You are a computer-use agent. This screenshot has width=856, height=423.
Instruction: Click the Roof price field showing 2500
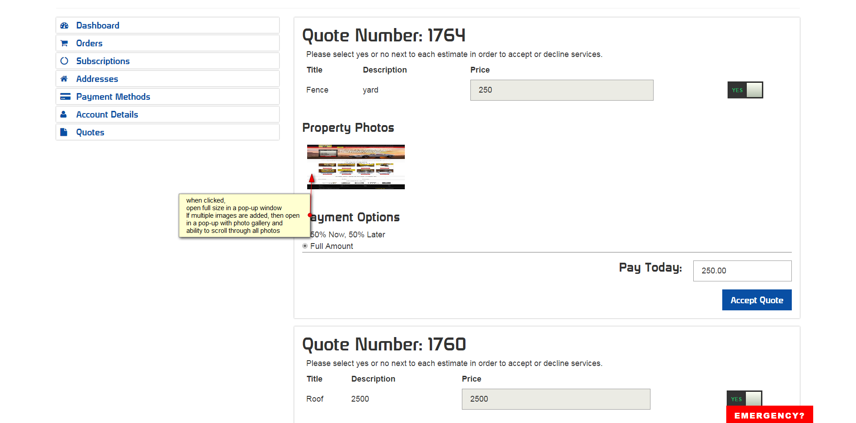click(x=556, y=399)
